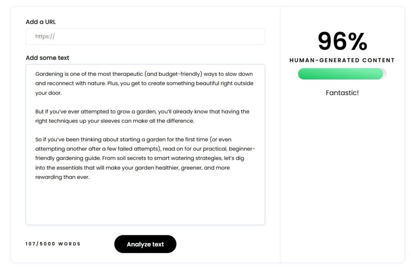Screen dimensions: 411x269
Task: Click the unfilled end of the progress bar
Action: [x=385, y=74]
